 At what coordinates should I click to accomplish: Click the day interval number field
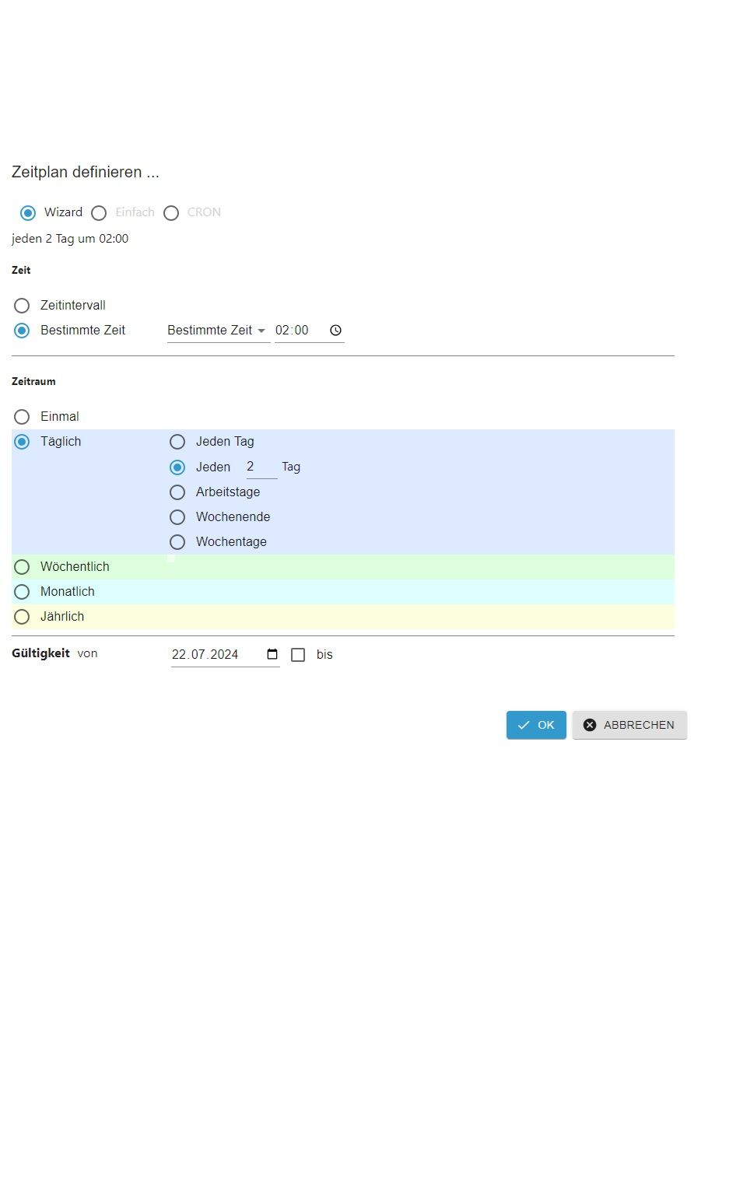pyautogui.click(x=261, y=467)
